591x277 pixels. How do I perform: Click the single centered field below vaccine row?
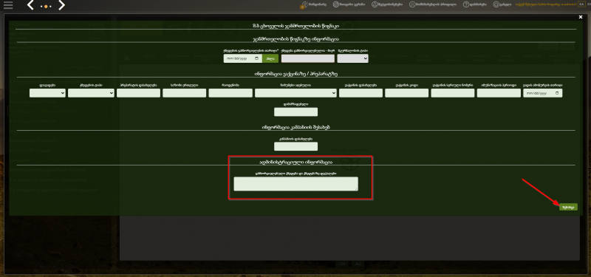(x=296, y=112)
